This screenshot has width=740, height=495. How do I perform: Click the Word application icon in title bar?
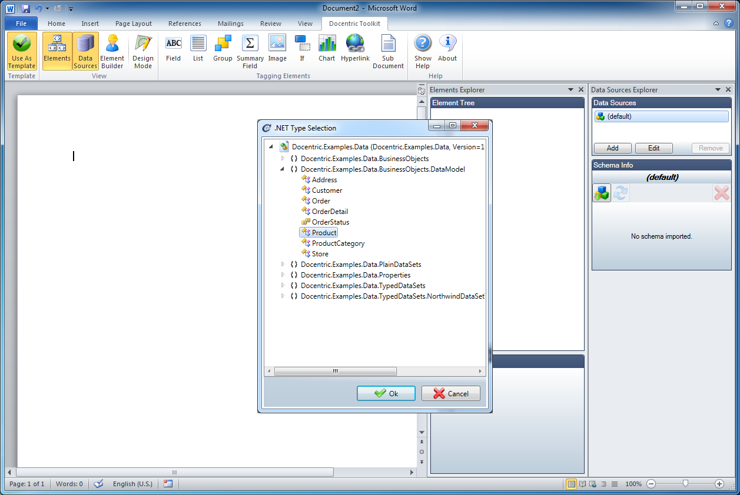coord(10,8)
